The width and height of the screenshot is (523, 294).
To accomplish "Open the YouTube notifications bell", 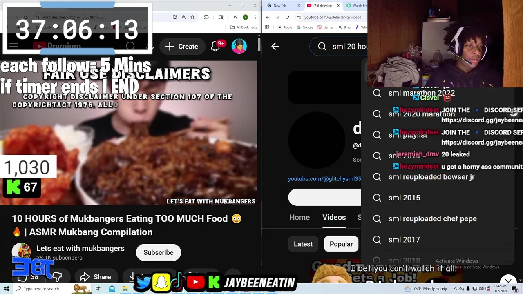I will (215, 47).
